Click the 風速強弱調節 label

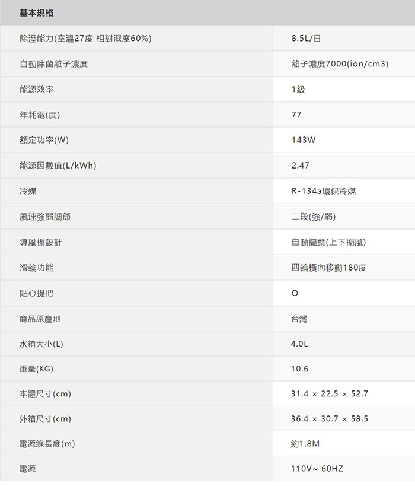44,217
